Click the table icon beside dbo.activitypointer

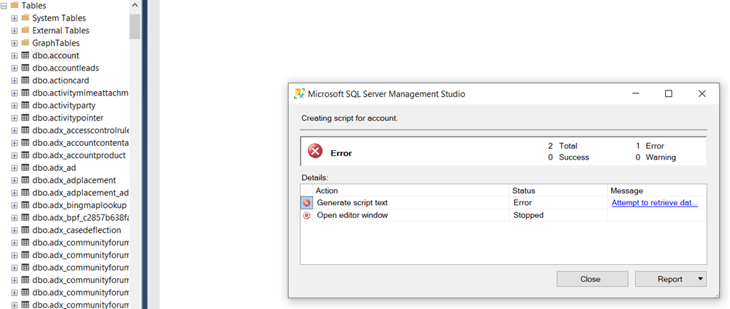click(26, 118)
